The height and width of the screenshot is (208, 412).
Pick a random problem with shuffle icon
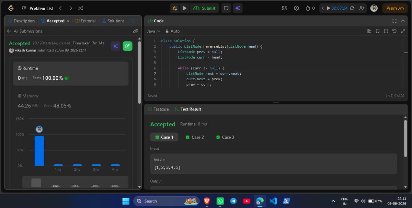coord(80,8)
